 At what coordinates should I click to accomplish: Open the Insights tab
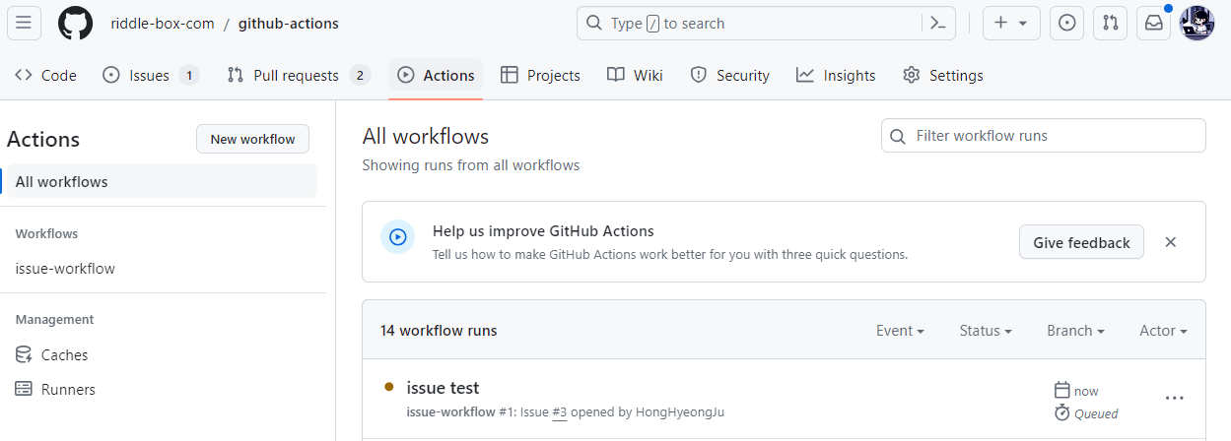click(836, 75)
